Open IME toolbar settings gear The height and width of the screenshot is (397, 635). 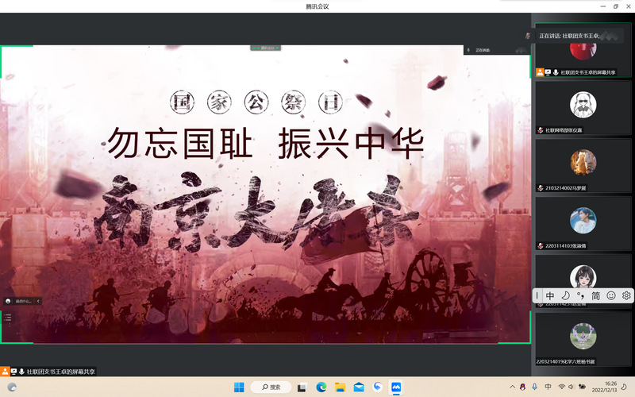click(x=625, y=295)
